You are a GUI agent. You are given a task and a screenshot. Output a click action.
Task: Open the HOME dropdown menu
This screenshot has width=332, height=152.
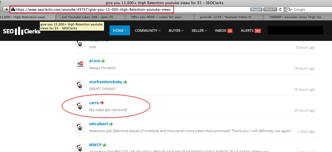coord(120,30)
